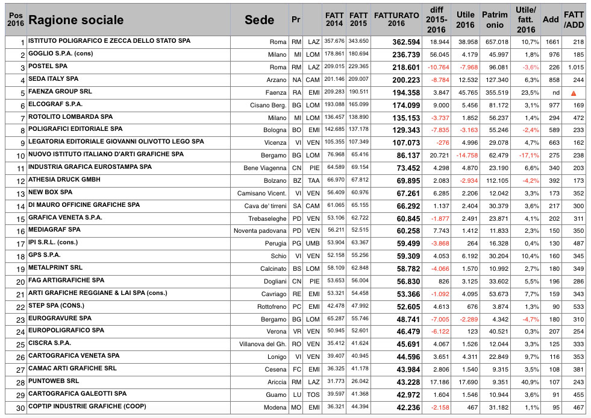This screenshot has width=591, height=418.
Task: Select the "Pr" column header
Action: point(296,20)
